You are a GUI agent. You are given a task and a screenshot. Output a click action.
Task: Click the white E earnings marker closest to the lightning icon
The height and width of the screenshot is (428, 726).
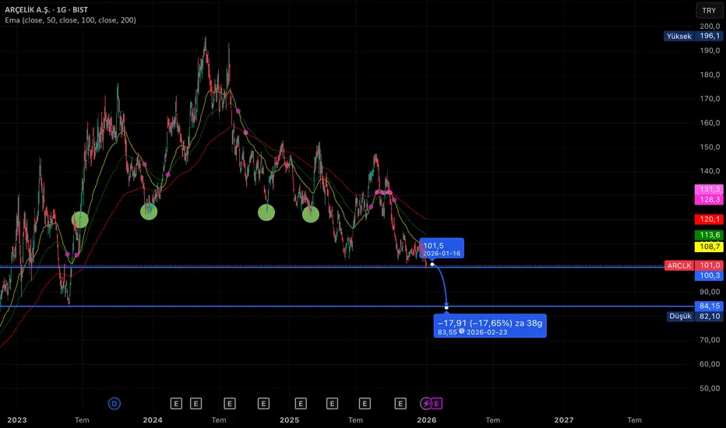point(400,403)
